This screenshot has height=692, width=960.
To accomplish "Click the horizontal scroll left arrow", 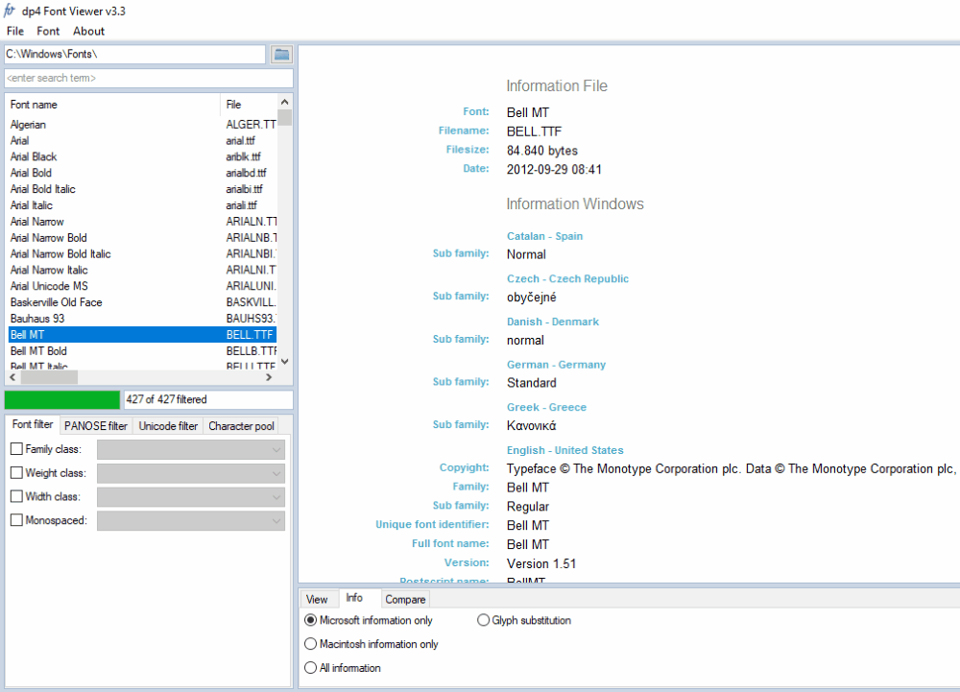I will click(12, 377).
